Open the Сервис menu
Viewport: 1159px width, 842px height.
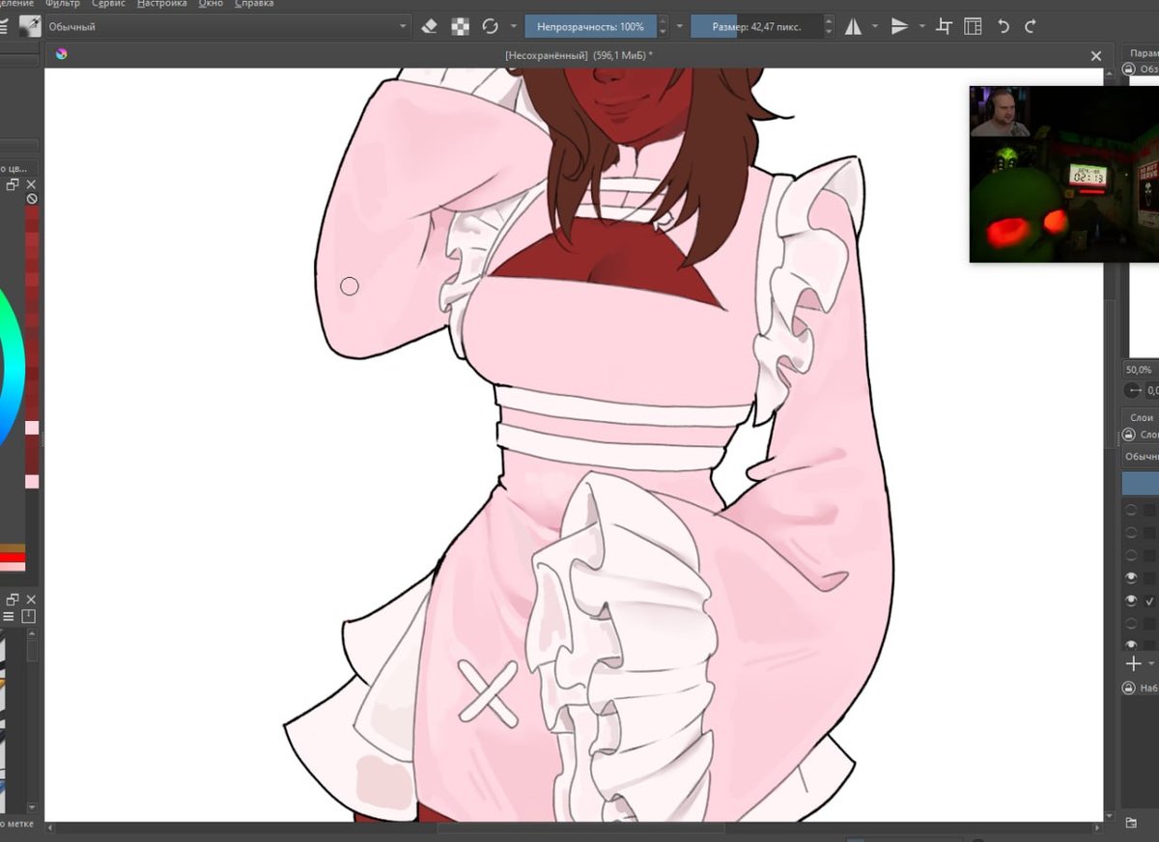tap(108, 4)
